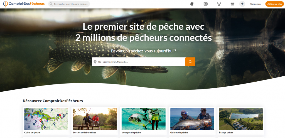This screenshot has width=285, height=138.
Task: Open the Étangs privés card image
Action: pyautogui.click(x=241, y=119)
